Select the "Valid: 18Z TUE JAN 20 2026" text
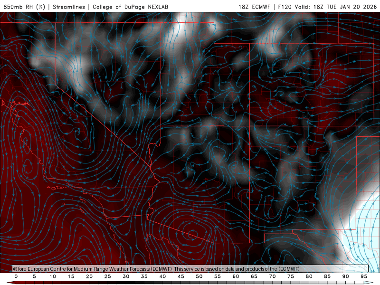 336,7
